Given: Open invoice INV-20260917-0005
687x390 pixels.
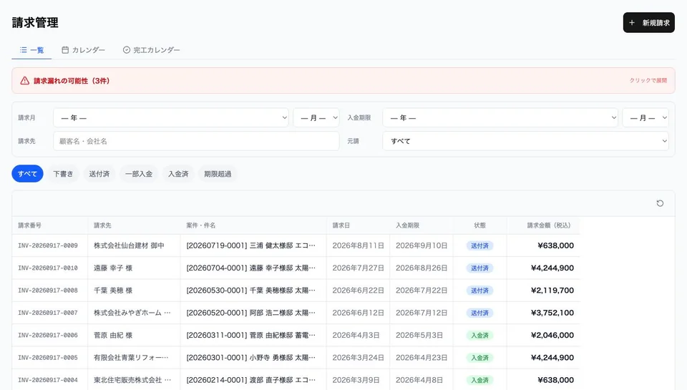Looking at the screenshot, I should pos(48,358).
